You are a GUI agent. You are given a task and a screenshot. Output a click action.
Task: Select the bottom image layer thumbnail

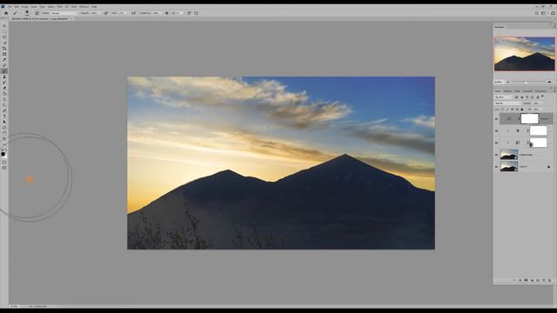tap(509, 166)
